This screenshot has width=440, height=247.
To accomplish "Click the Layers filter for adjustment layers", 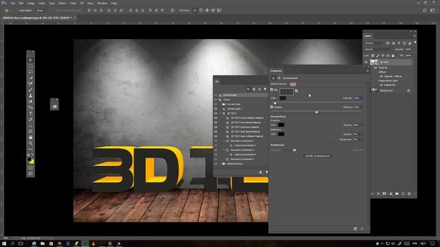I will point(393,43).
